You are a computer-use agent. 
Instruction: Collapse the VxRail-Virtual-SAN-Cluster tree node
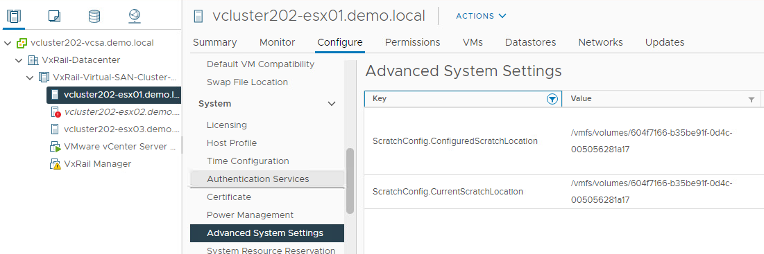coord(30,78)
